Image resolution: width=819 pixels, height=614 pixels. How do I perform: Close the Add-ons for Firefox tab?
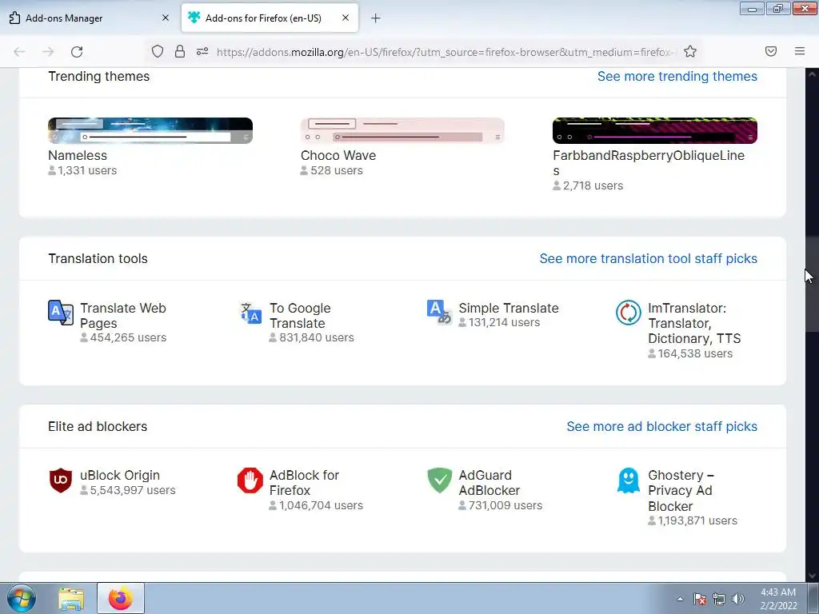point(346,18)
